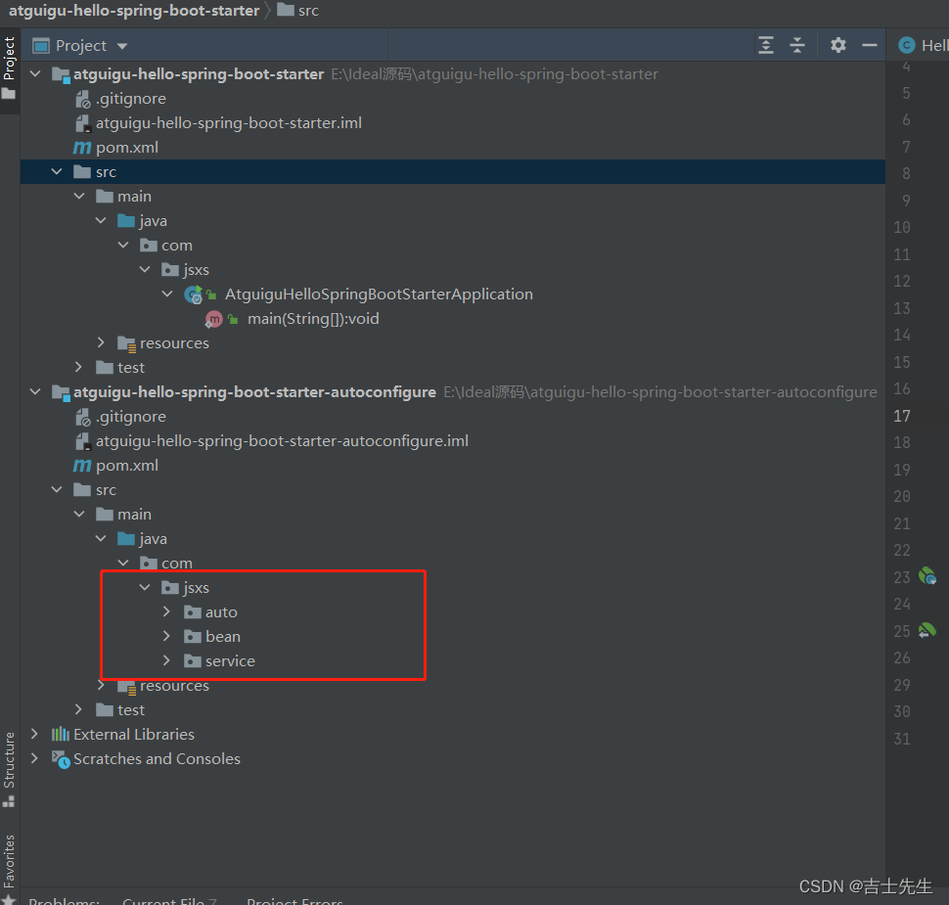949x905 pixels.
Task: Click the Spring bean gutter icon on line 23
Action: tap(927, 575)
